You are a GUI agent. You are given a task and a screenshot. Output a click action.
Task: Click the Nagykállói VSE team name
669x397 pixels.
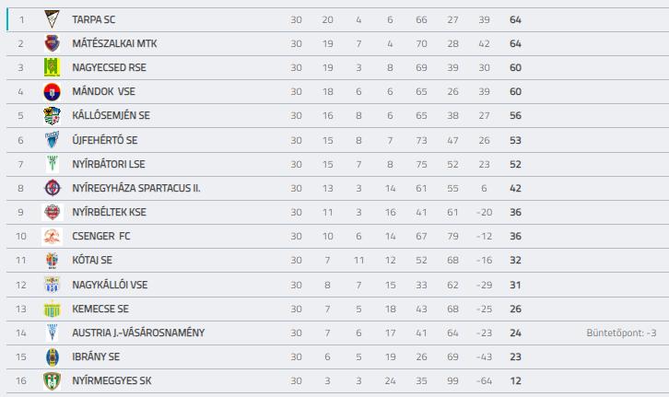tap(110, 285)
